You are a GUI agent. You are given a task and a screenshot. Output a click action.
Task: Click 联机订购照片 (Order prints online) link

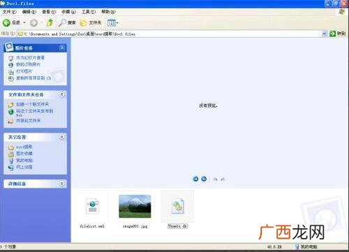point(28,64)
